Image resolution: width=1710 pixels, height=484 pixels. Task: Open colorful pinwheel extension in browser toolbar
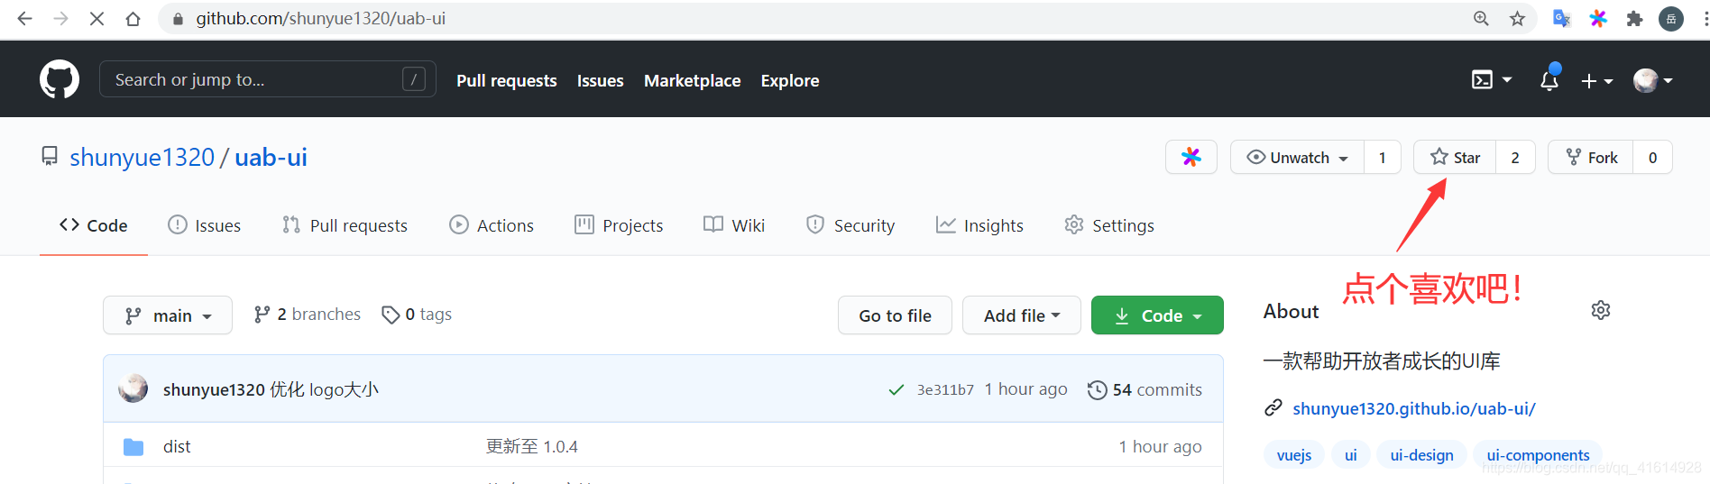pos(1598,18)
